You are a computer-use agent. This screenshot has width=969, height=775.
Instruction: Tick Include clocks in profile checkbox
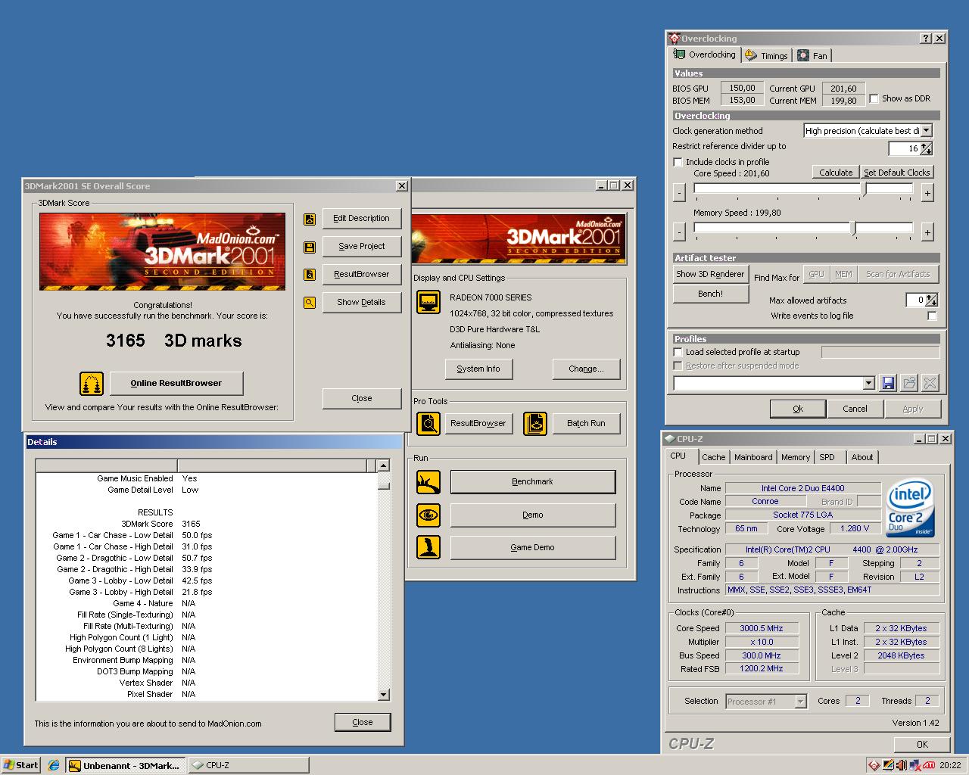point(678,162)
